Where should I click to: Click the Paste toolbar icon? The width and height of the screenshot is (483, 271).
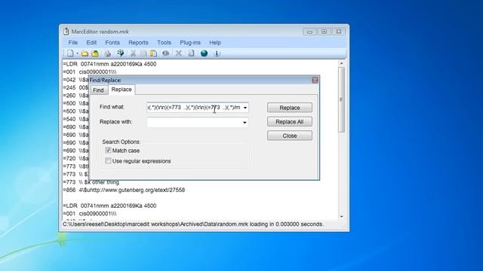coord(153,53)
